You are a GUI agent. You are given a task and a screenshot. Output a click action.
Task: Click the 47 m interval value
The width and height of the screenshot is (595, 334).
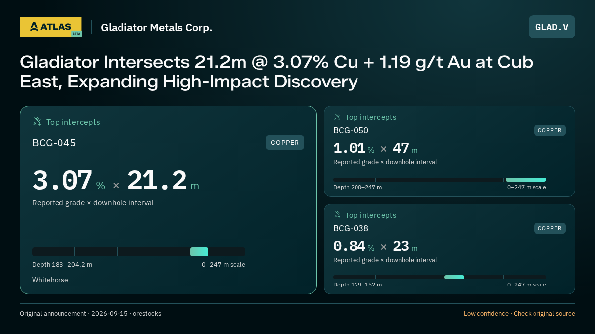405,149
